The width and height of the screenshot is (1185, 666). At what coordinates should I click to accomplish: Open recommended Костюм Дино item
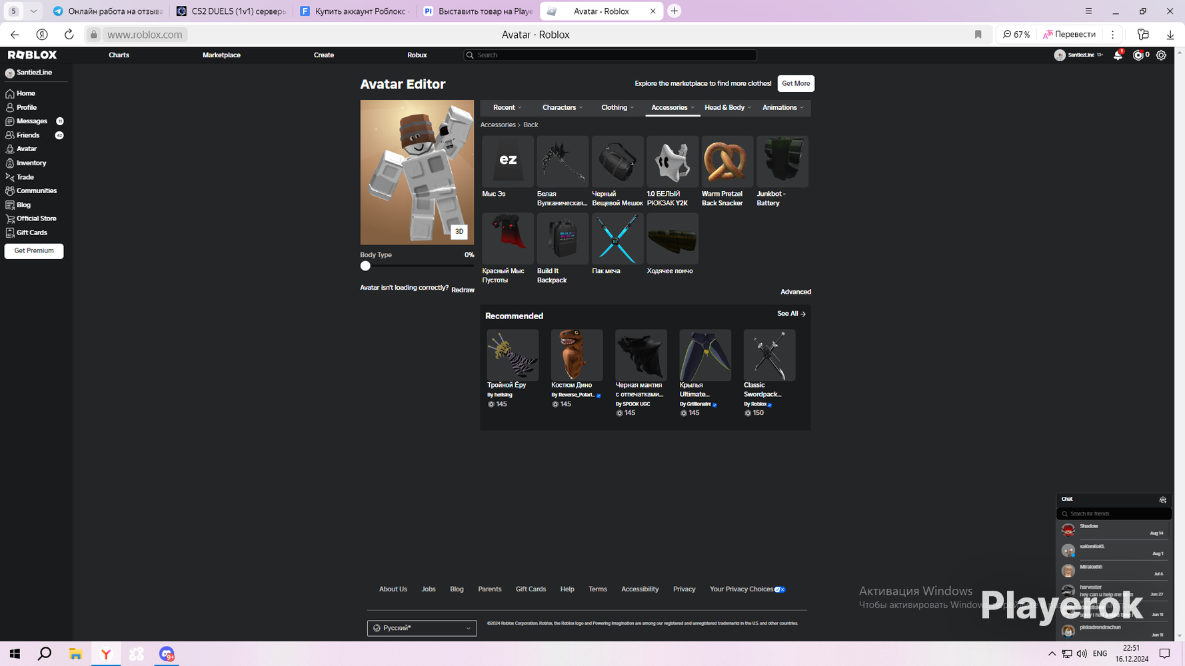point(577,368)
